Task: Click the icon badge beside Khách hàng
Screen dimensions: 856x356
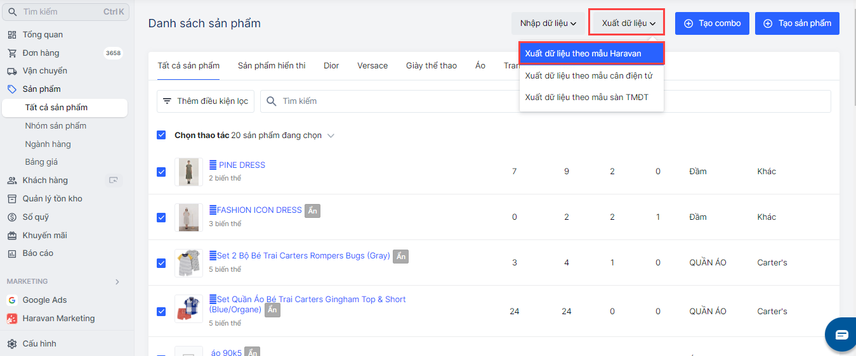Action: [114, 181]
